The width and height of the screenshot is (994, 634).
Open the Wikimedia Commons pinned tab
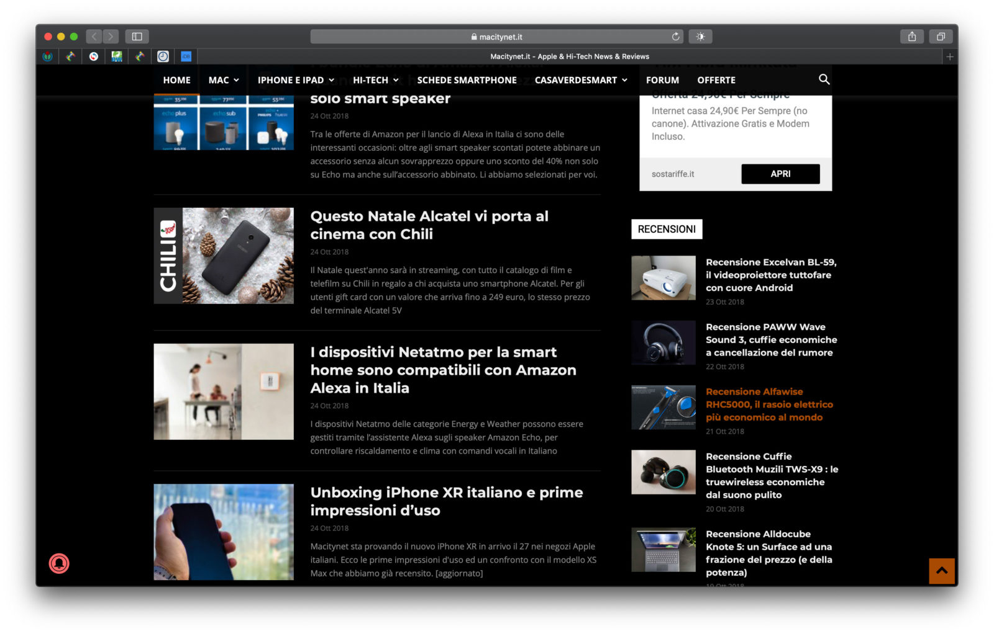[47, 56]
